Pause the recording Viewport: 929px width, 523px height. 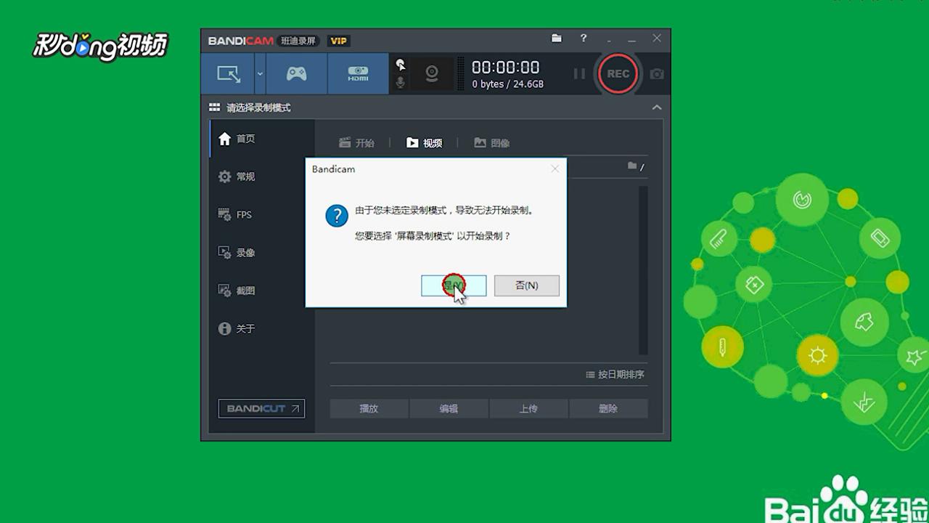[579, 73]
